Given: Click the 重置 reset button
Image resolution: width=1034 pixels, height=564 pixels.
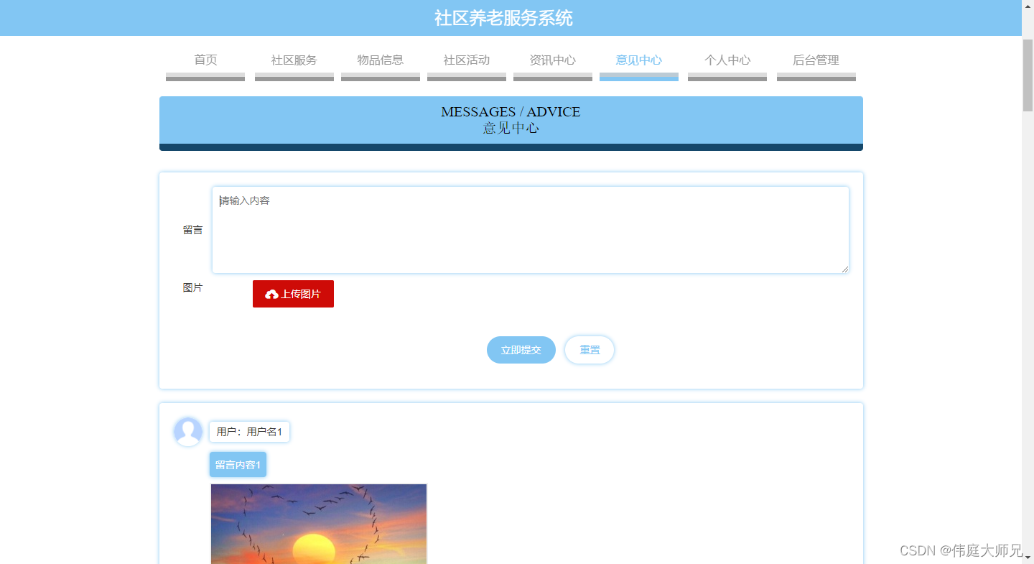Looking at the screenshot, I should click(590, 350).
